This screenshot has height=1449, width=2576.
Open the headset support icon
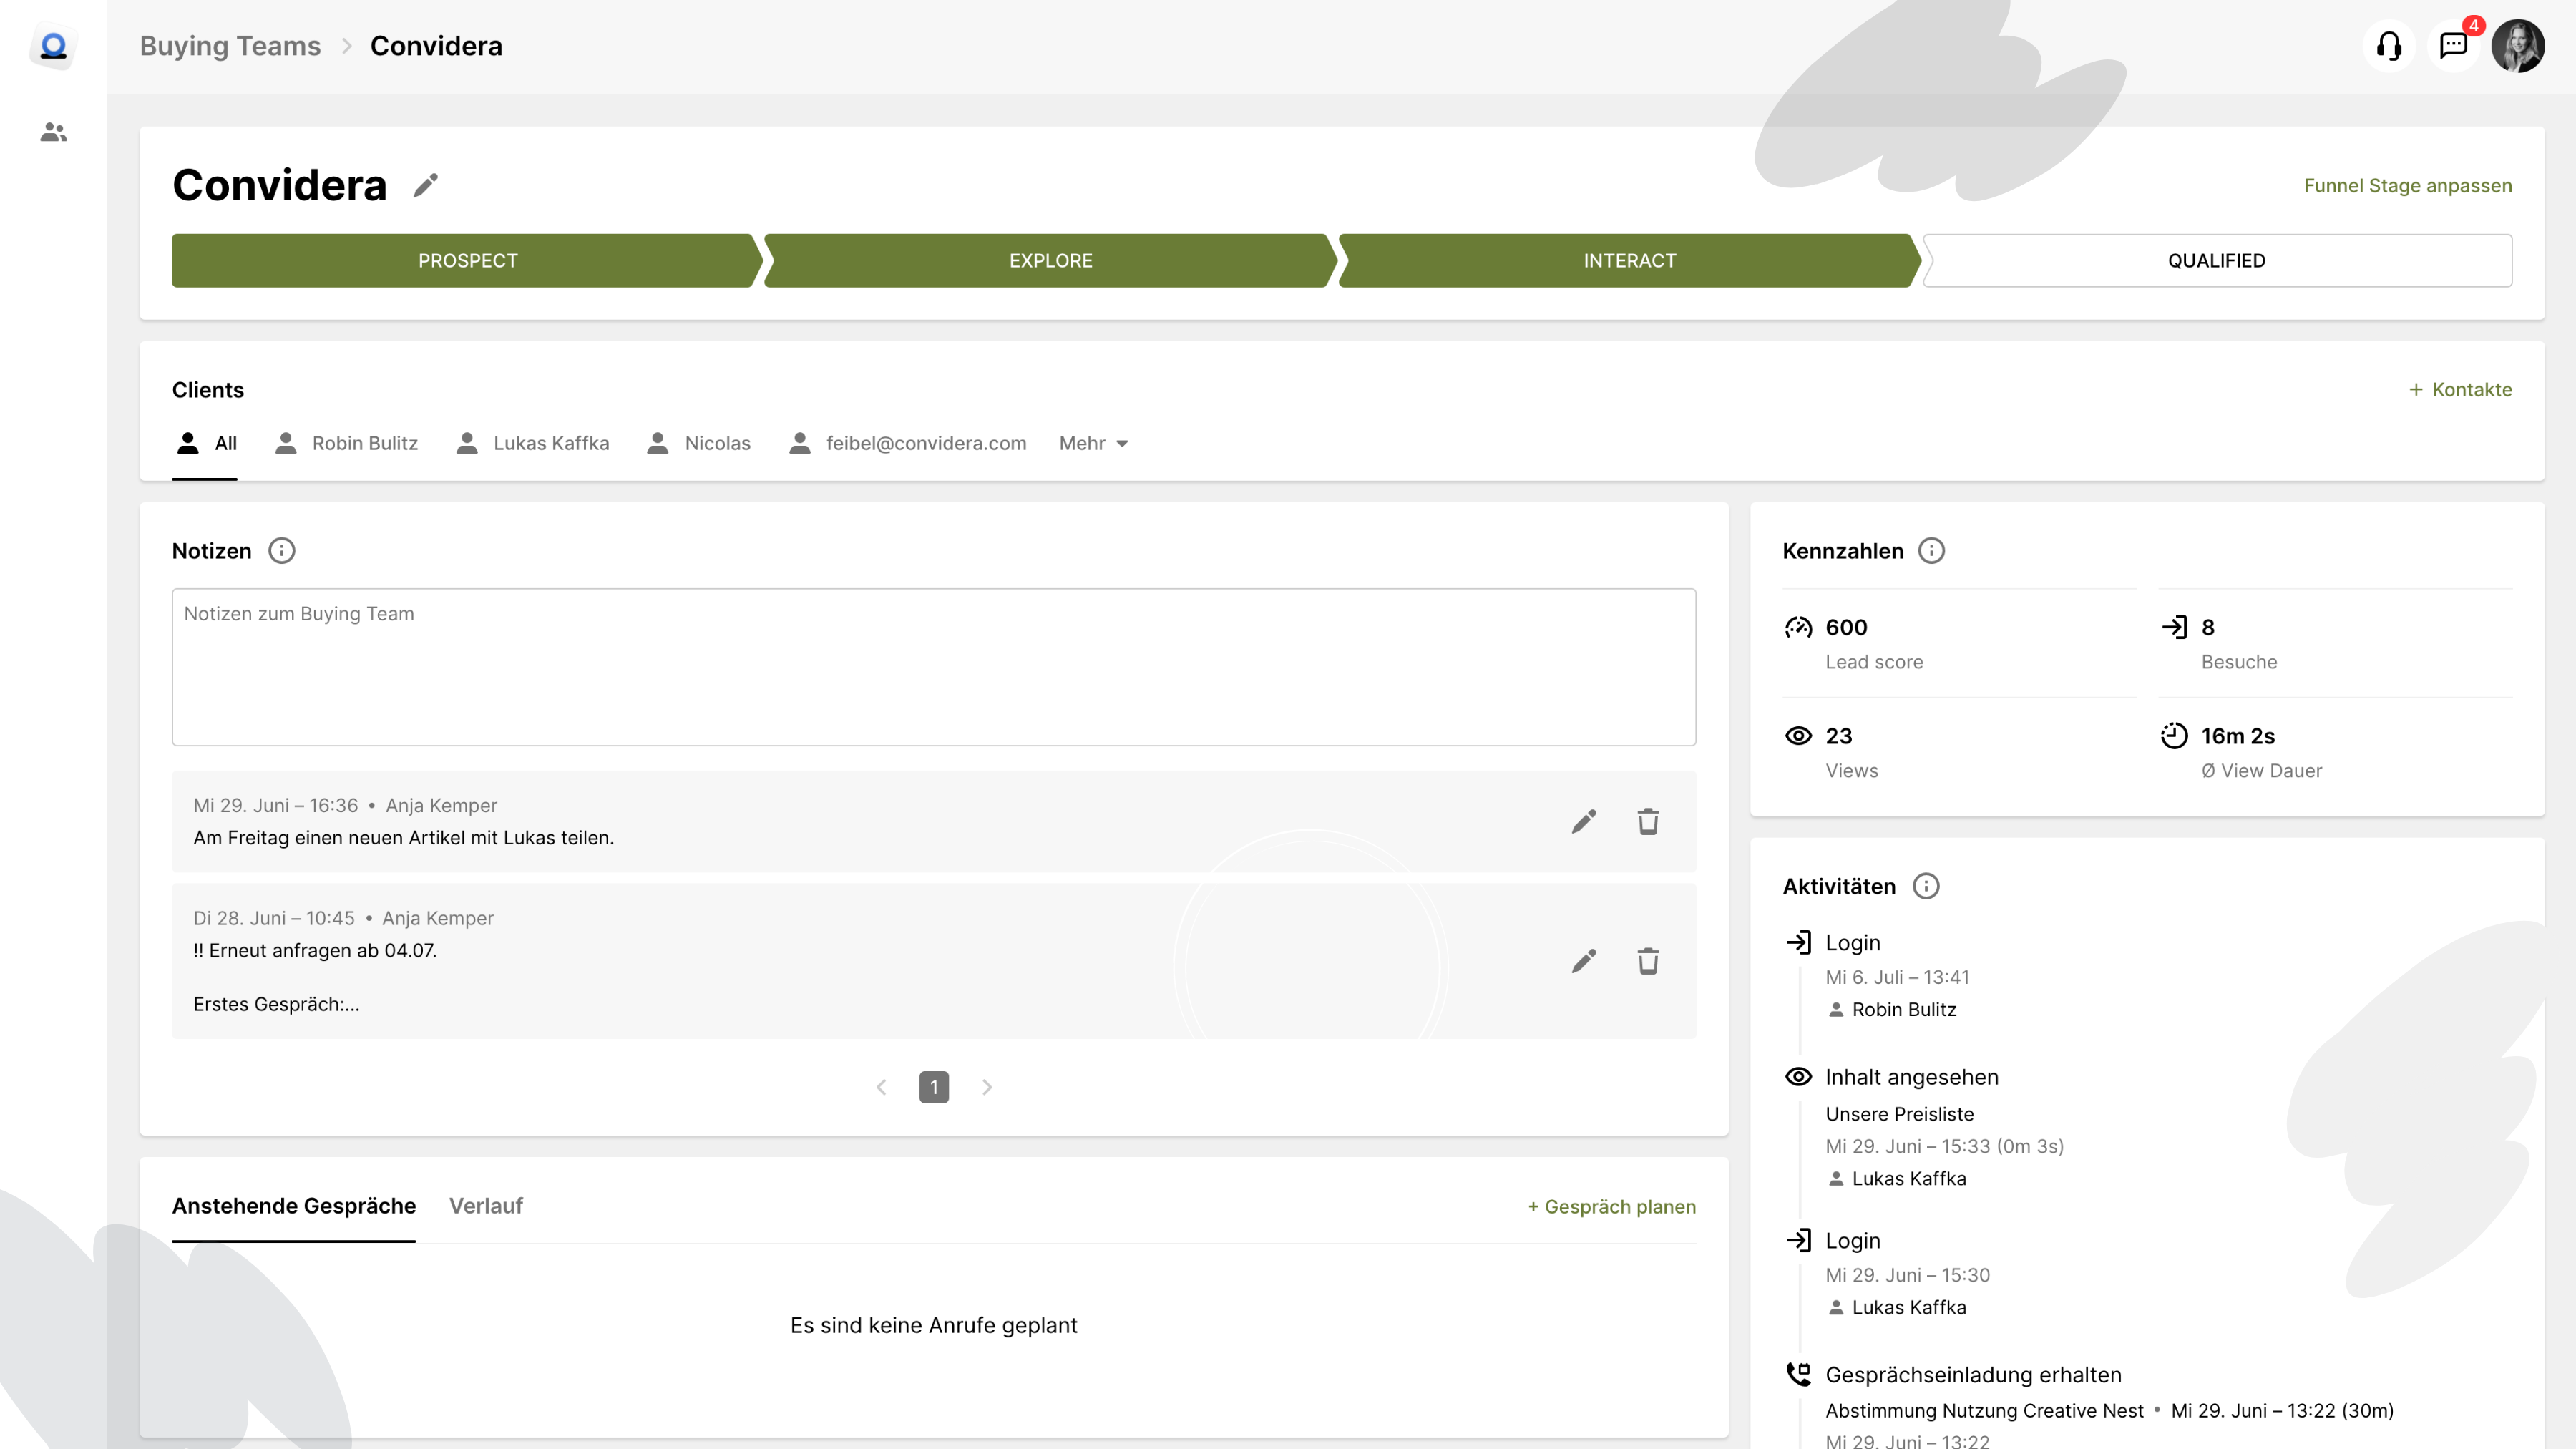pyautogui.click(x=2389, y=46)
